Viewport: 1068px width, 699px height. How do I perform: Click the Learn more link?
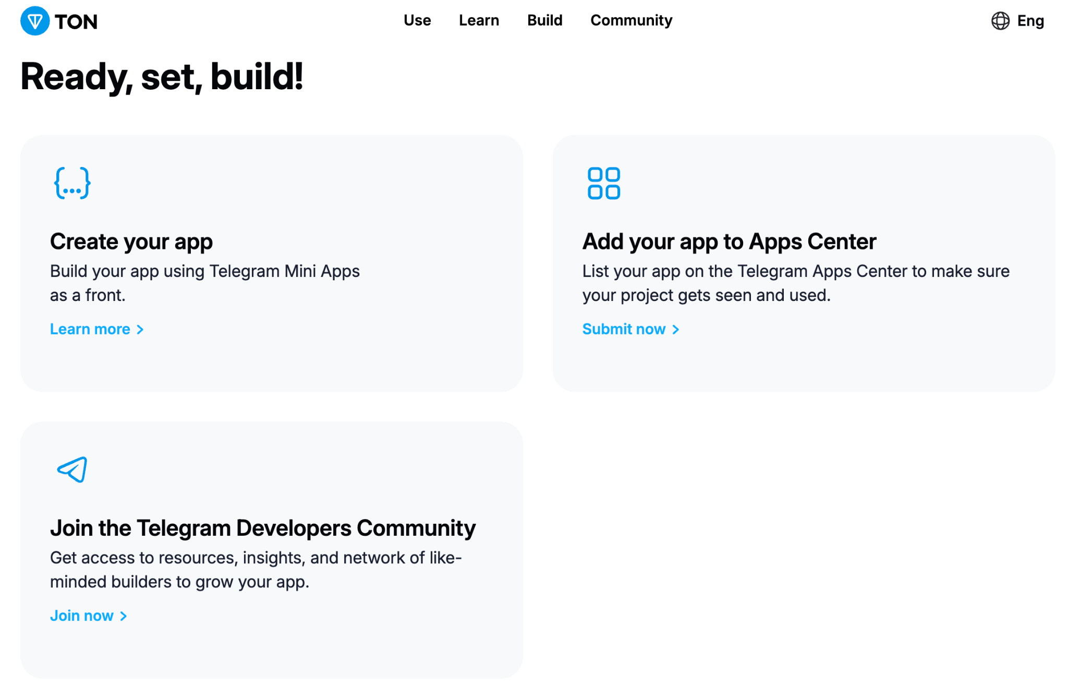90,329
